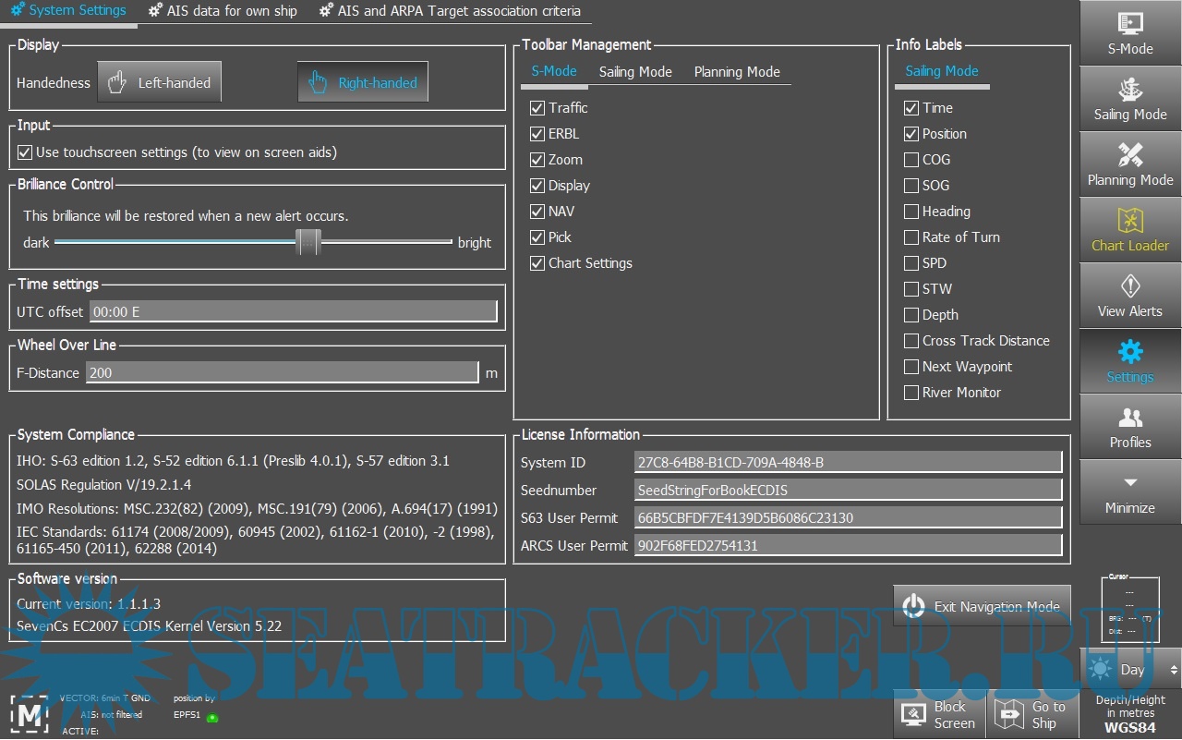Image resolution: width=1182 pixels, height=740 pixels.
Task: Open Planning Mode in the sidebar
Action: coord(1129,165)
